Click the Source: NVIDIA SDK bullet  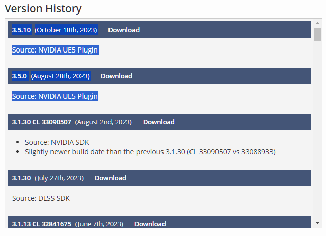tap(60, 142)
